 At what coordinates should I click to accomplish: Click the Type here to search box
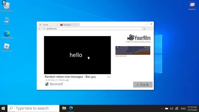[37, 108]
